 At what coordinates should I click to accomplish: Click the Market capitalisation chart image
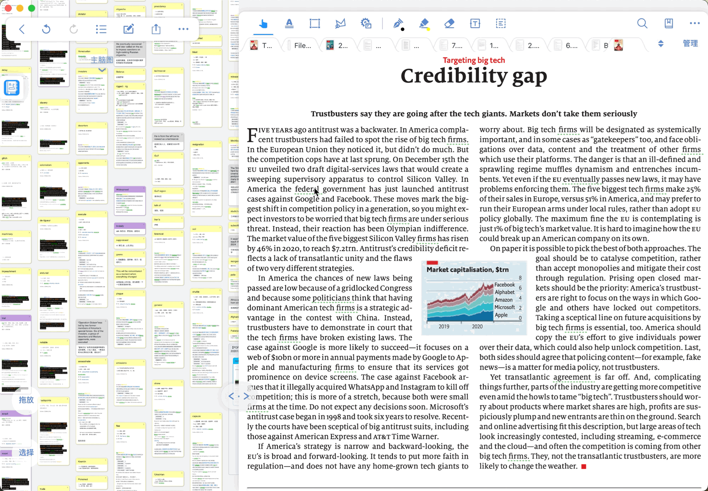tap(474, 298)
